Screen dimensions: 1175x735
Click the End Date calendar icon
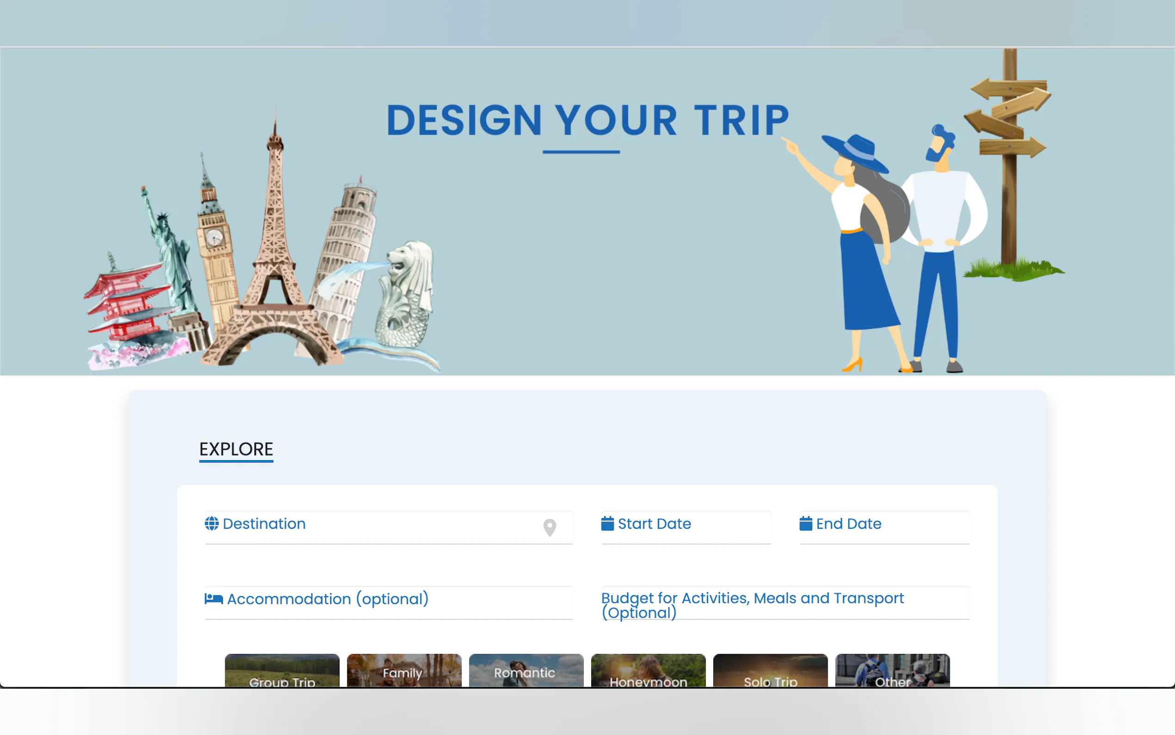pyautogui.click(x=805, y=523)
